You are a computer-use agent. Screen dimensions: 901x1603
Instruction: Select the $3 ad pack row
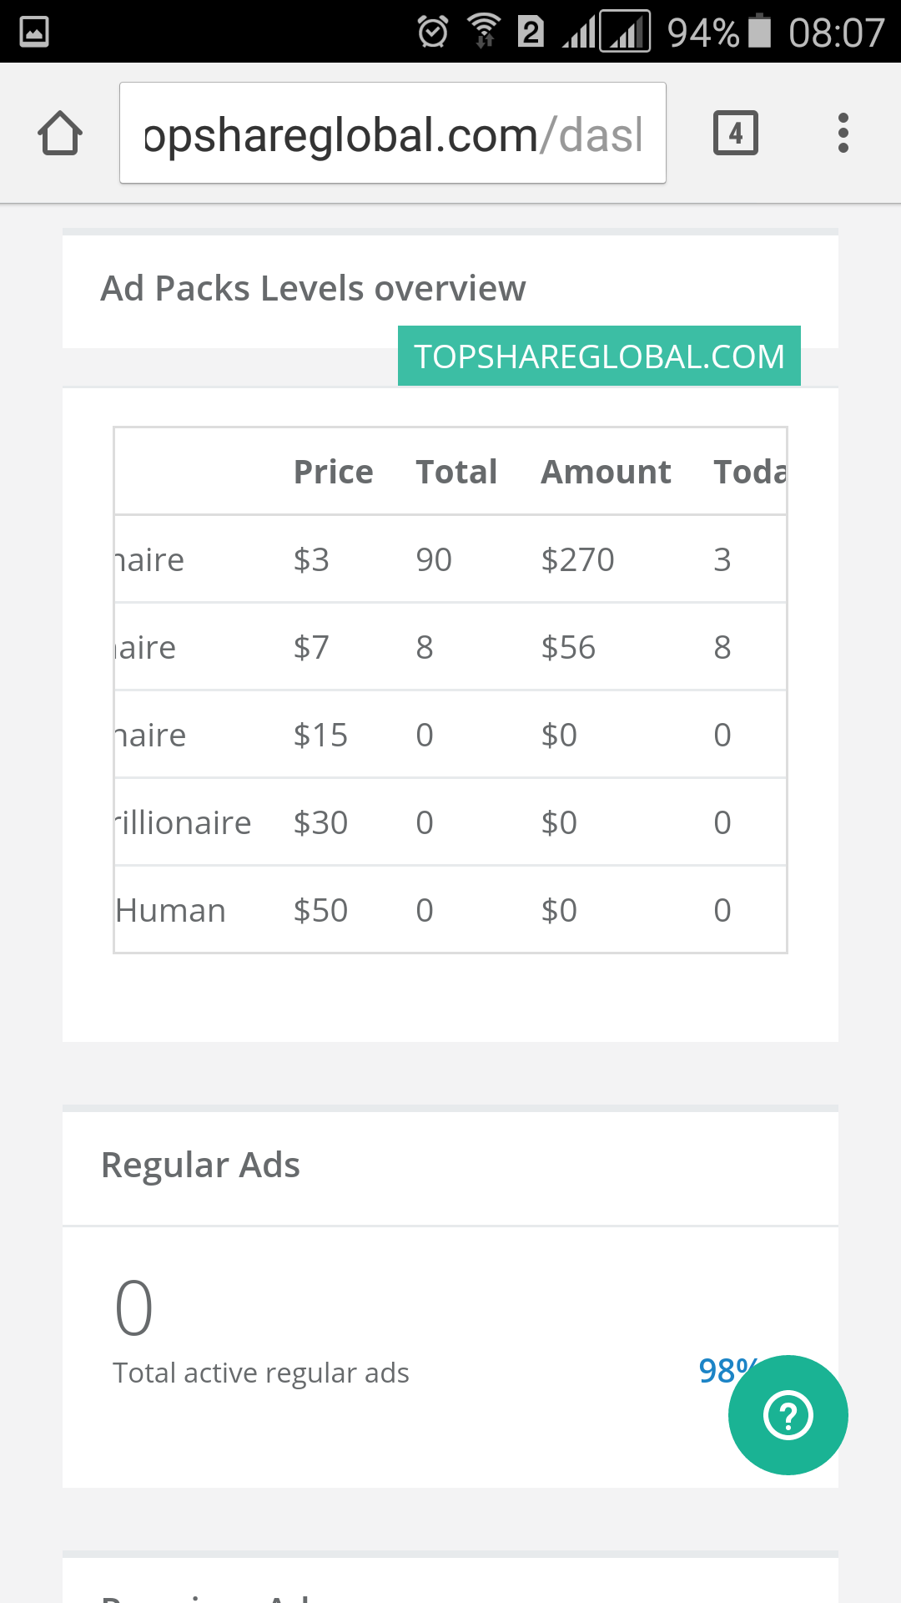click(450, 559)
